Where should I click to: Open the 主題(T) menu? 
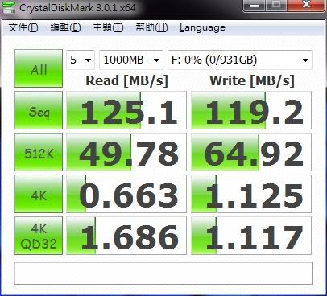point(108,27)
